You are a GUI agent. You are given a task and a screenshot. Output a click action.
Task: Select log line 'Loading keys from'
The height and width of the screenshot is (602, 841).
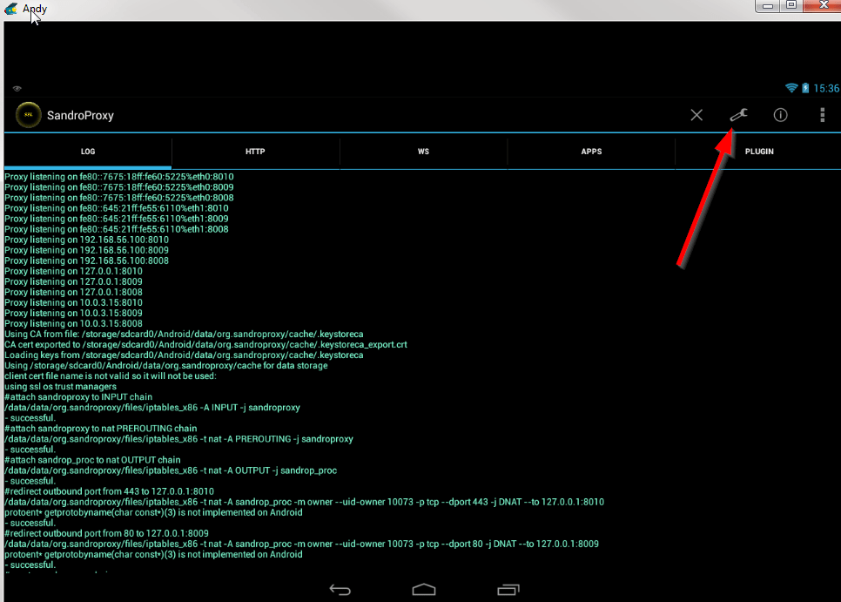(x=184, y=355)
